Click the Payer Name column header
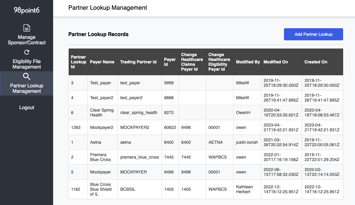 pyautogui.click(x=102, y=62)
